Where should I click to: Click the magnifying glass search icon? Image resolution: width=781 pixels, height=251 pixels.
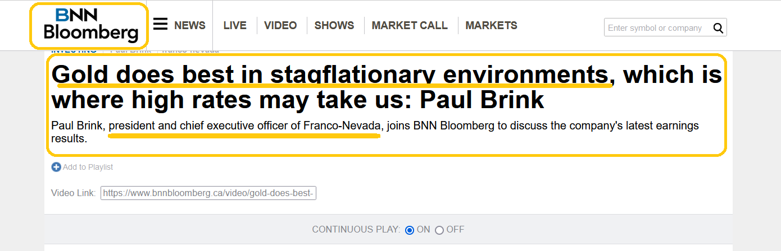click(x=718, y=27)
